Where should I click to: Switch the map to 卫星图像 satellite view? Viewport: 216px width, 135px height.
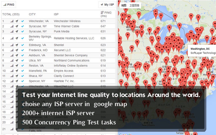tap(134, 5)
